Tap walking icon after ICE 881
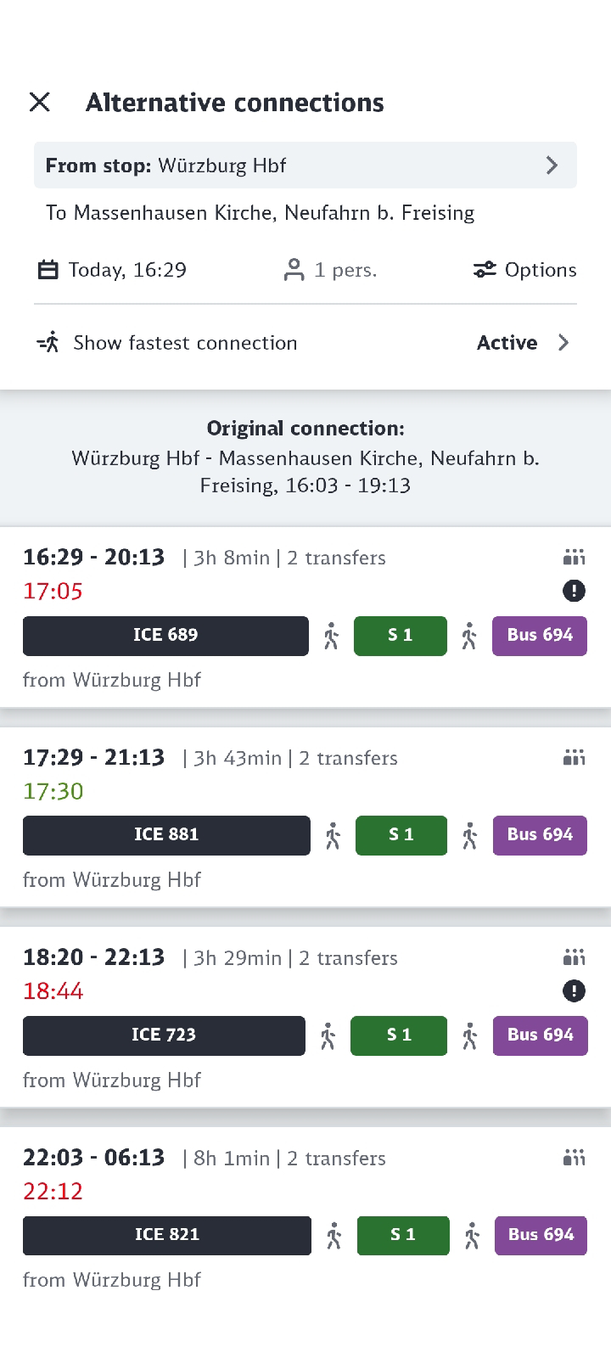 (x=333, y=836)
